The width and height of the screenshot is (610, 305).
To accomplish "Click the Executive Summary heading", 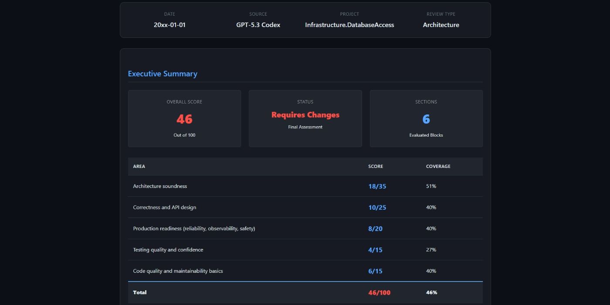I will [163, 74].
